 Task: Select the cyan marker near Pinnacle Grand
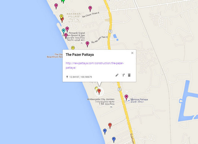tap(63, 31)
